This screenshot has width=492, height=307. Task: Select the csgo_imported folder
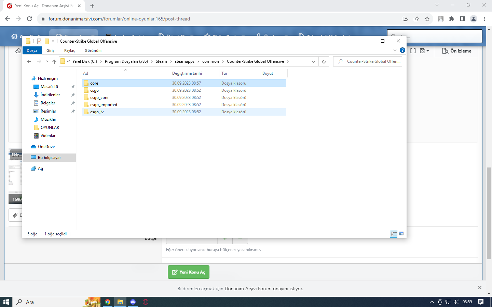tap(184, 105)
